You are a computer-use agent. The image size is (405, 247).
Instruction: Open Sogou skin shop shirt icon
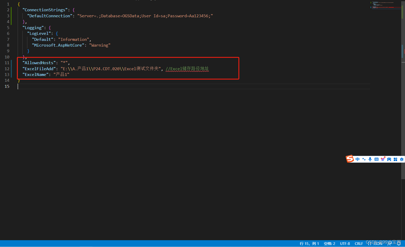coord(383,159)
